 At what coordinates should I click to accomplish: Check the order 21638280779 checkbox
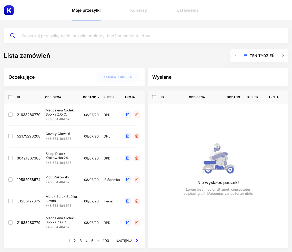(10, 115)
